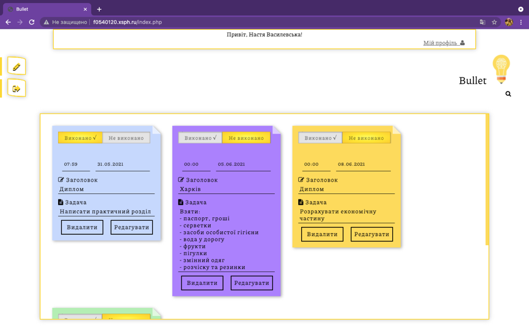The height and width of the screenshot is (330, 529).
Task: Mark yellow Диплом note as Не виконано
Action: [x=367, y=138]
